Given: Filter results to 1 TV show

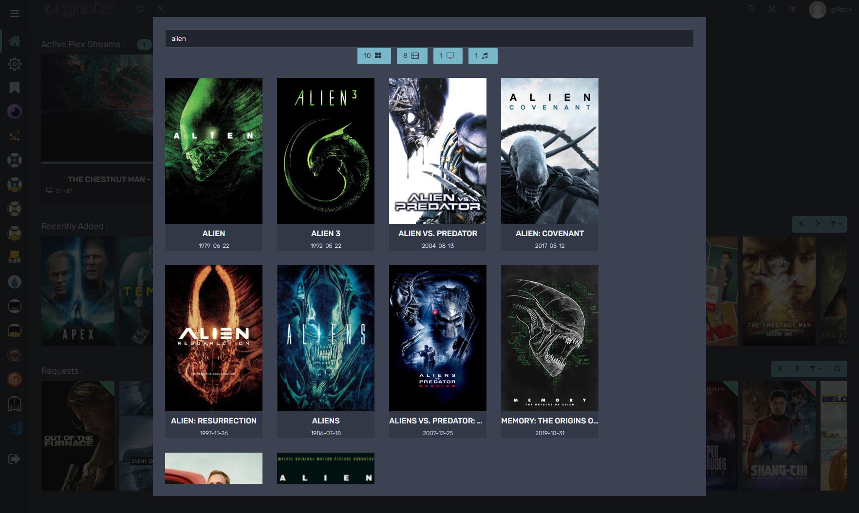Looking at the screenshot, I should [x=448, y=56].
